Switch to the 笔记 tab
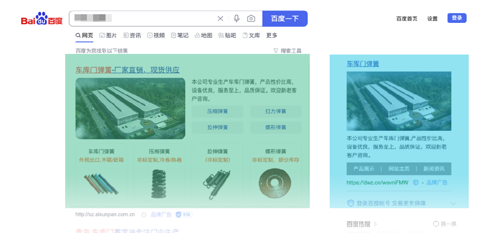The width and height of the screenshot is (483, 233). pyautogui.click(x=180, y=35)
